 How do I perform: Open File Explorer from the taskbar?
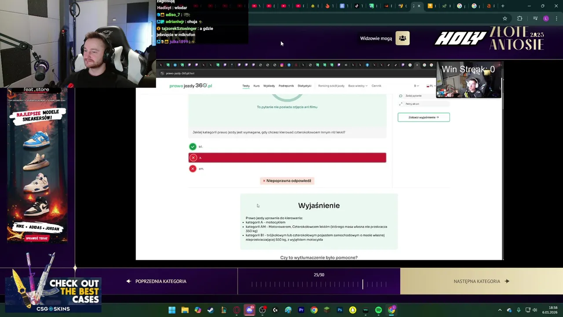[x=185, y=310]
